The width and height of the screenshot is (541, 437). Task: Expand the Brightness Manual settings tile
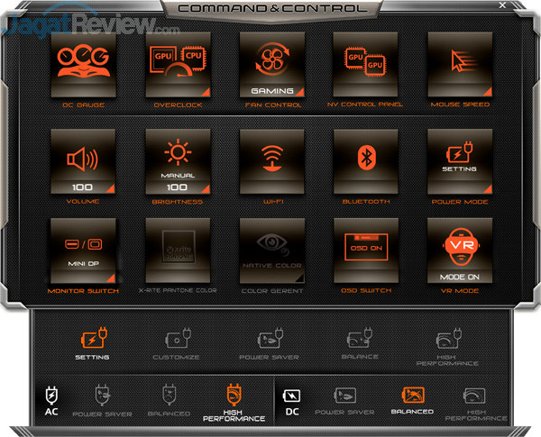[x=178, y=159]
